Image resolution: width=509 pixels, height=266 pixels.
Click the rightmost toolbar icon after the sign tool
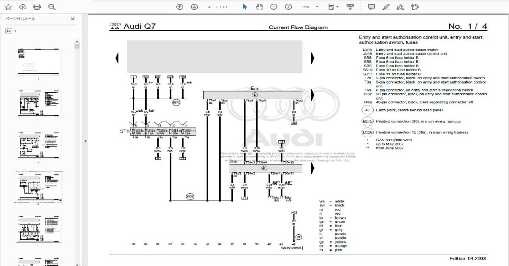[415, 7]
